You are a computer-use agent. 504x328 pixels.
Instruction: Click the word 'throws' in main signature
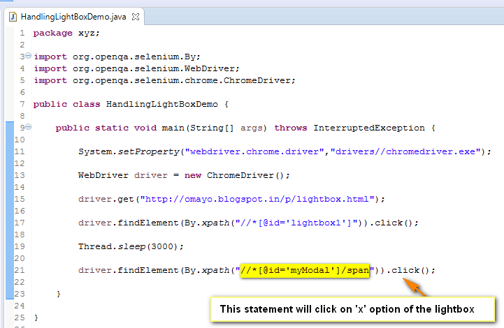tap(291, 128)
